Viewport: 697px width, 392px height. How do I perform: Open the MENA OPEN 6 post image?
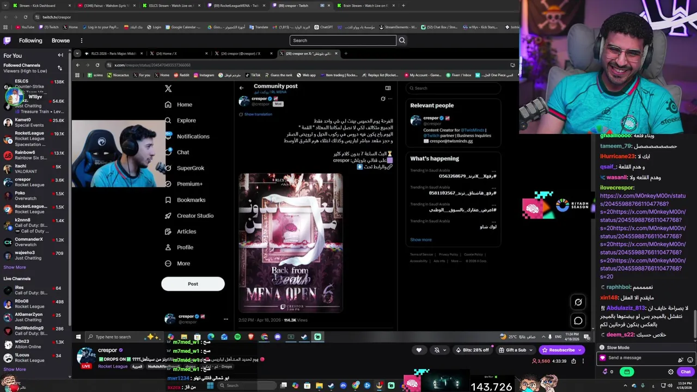[291, 243]
